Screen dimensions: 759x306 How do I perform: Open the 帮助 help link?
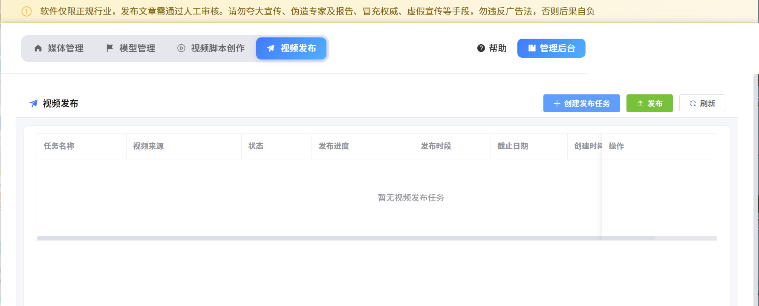(492, 48)
